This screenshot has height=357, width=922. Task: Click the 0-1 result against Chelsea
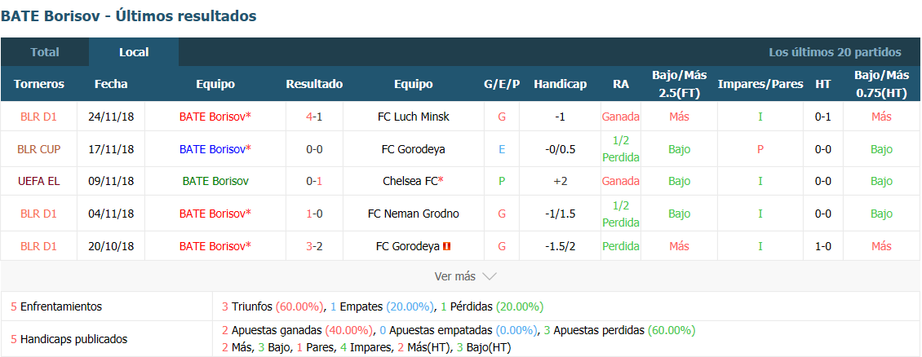pos(314,181)
